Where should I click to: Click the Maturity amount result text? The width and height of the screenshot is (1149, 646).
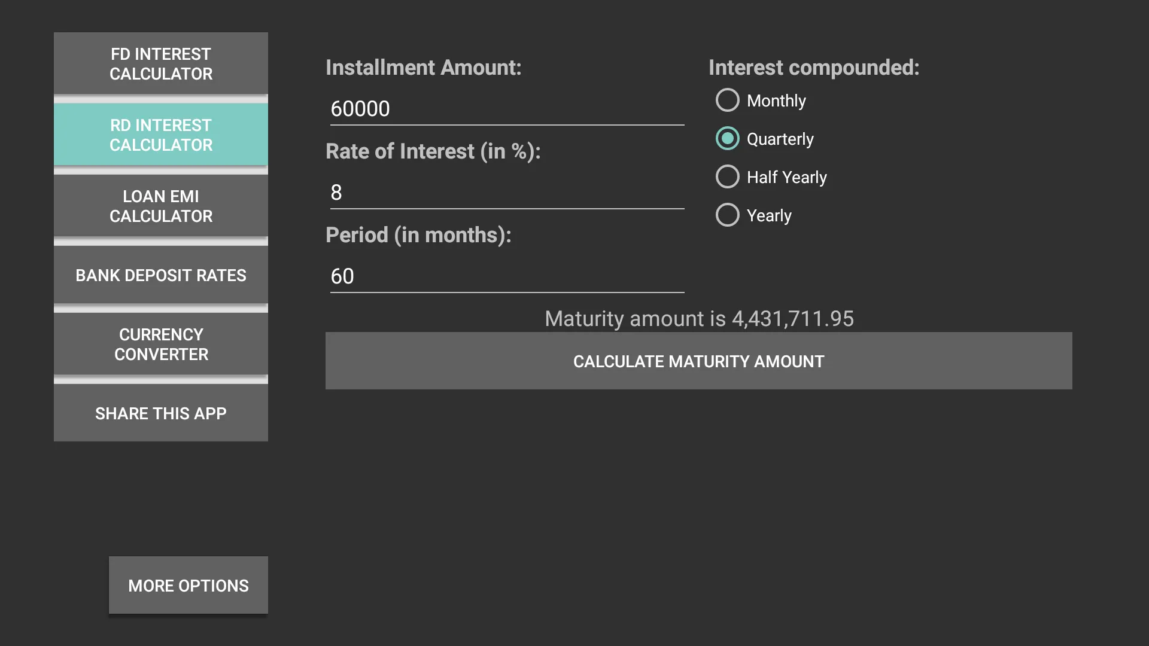pyautogui.click(x=699, y=318)
